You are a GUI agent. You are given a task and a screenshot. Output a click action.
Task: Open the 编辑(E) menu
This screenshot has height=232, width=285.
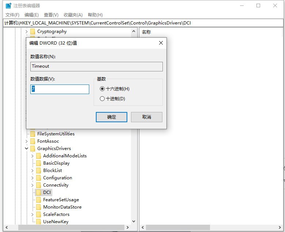(31, 15)
